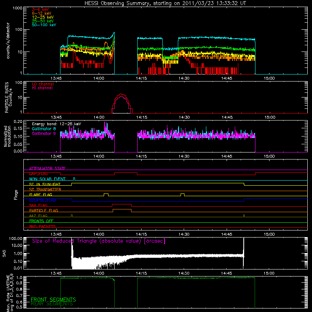The image size is (312, 312).
Task: Click the ATTENUATOR_STATE flag label
Action: coord(47,168)
